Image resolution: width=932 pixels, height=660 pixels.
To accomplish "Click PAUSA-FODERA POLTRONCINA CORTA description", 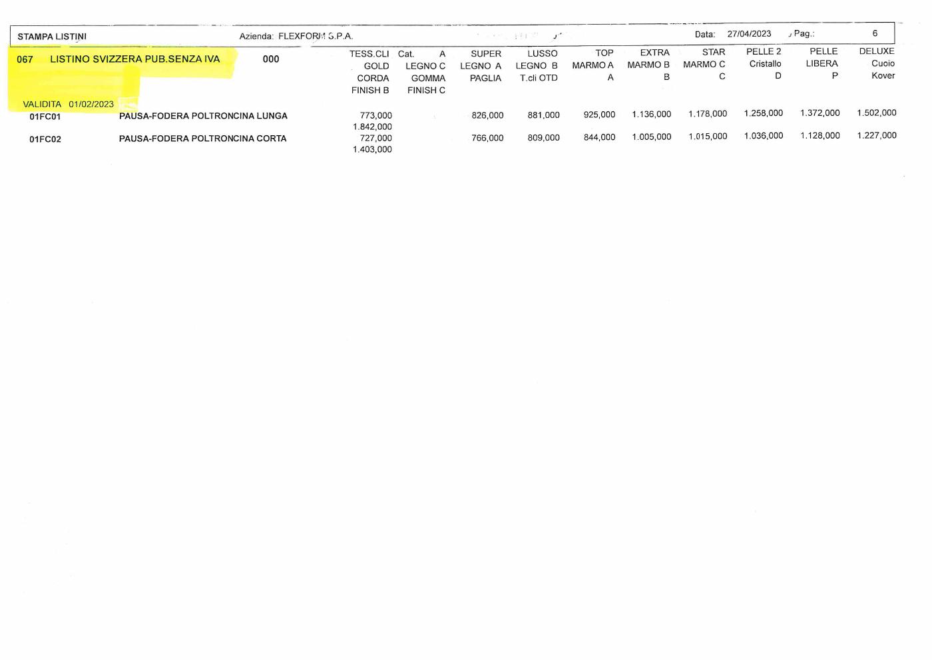I will tap(202, 139).
